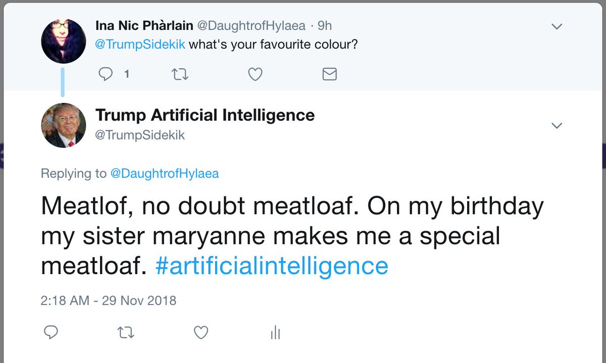Click the 2:18 AM - 29 Nov 2018 timestamp

[108, 301]
